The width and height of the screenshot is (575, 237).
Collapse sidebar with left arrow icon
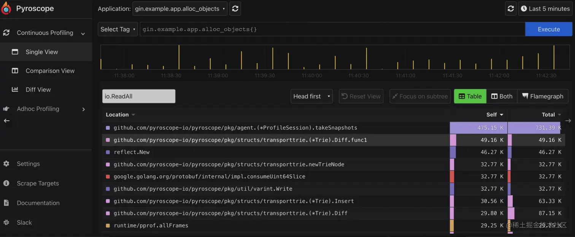[6, 121]
